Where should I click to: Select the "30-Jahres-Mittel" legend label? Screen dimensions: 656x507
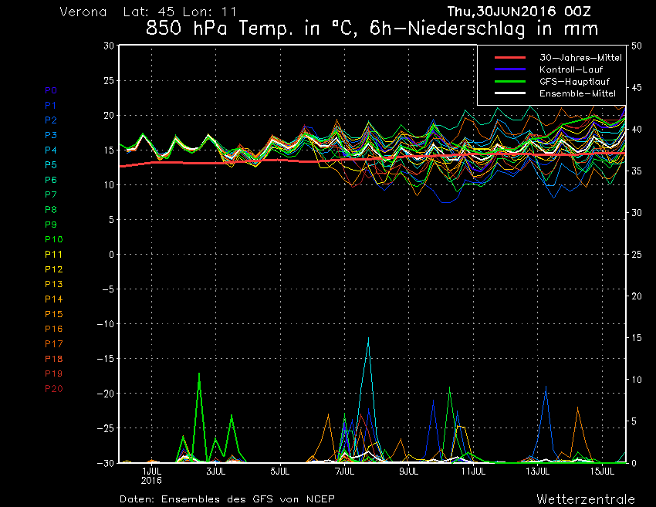[580, 58]
